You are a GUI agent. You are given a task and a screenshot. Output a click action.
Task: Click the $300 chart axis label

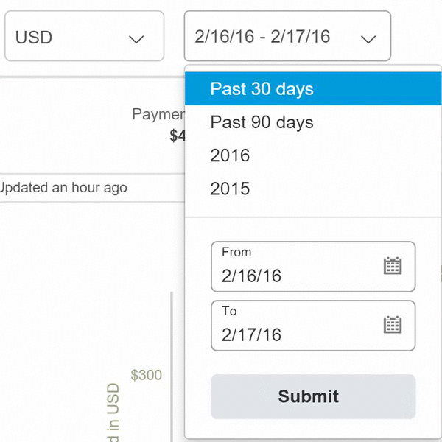tap(147, 375)
